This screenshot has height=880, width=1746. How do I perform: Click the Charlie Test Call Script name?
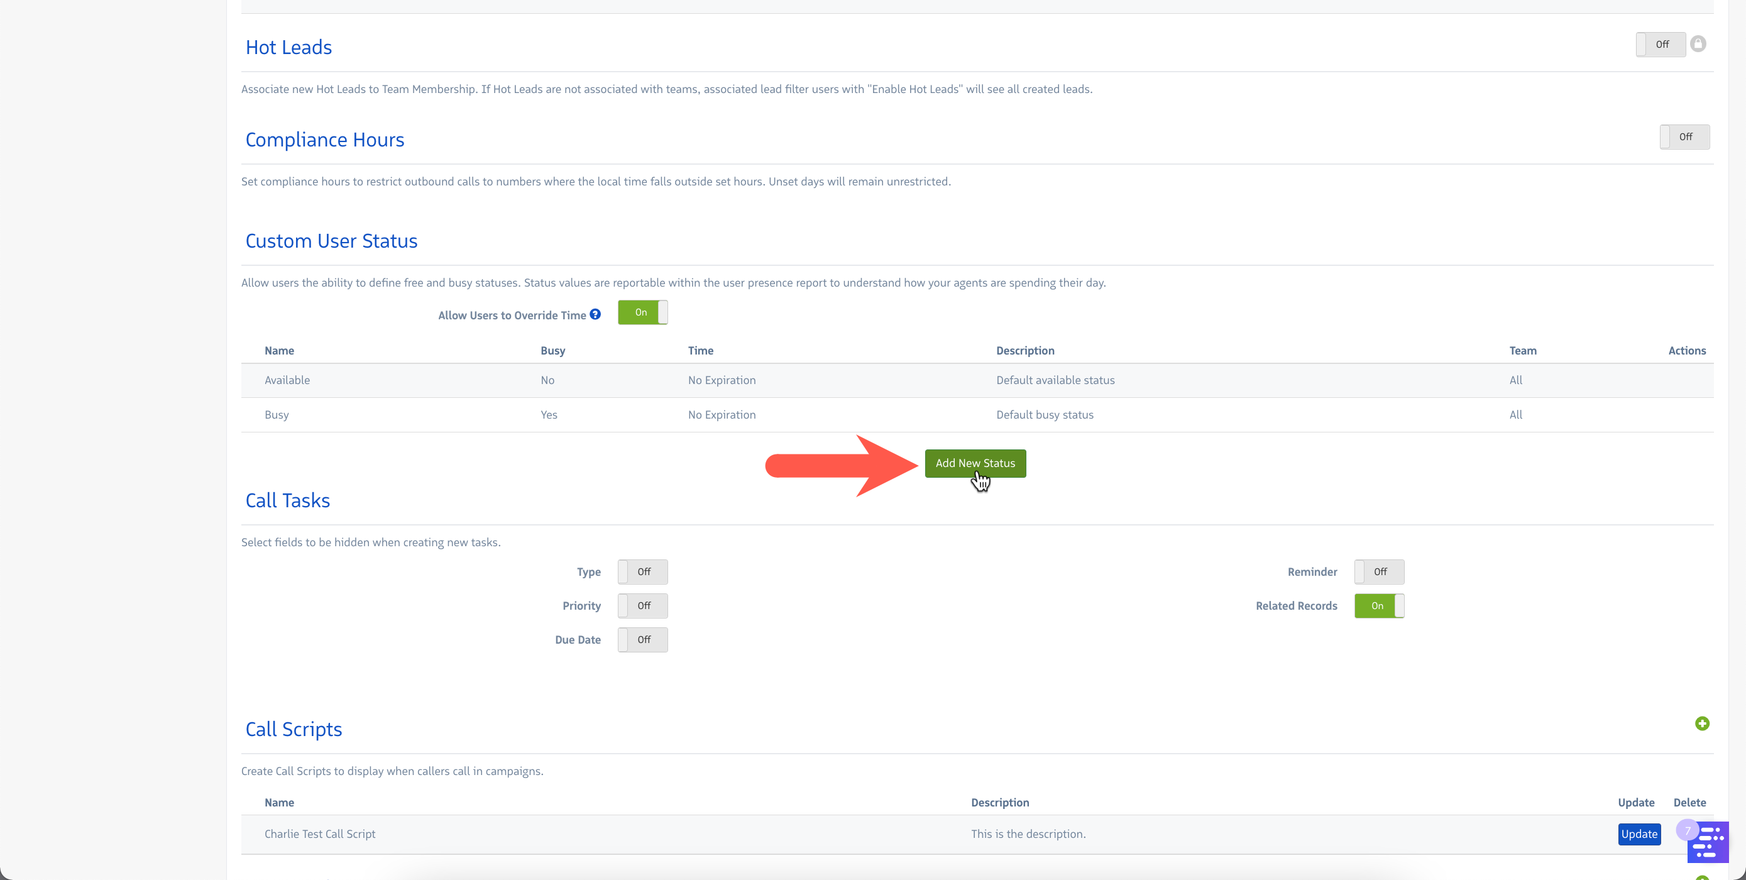click(x=320, y=834)
